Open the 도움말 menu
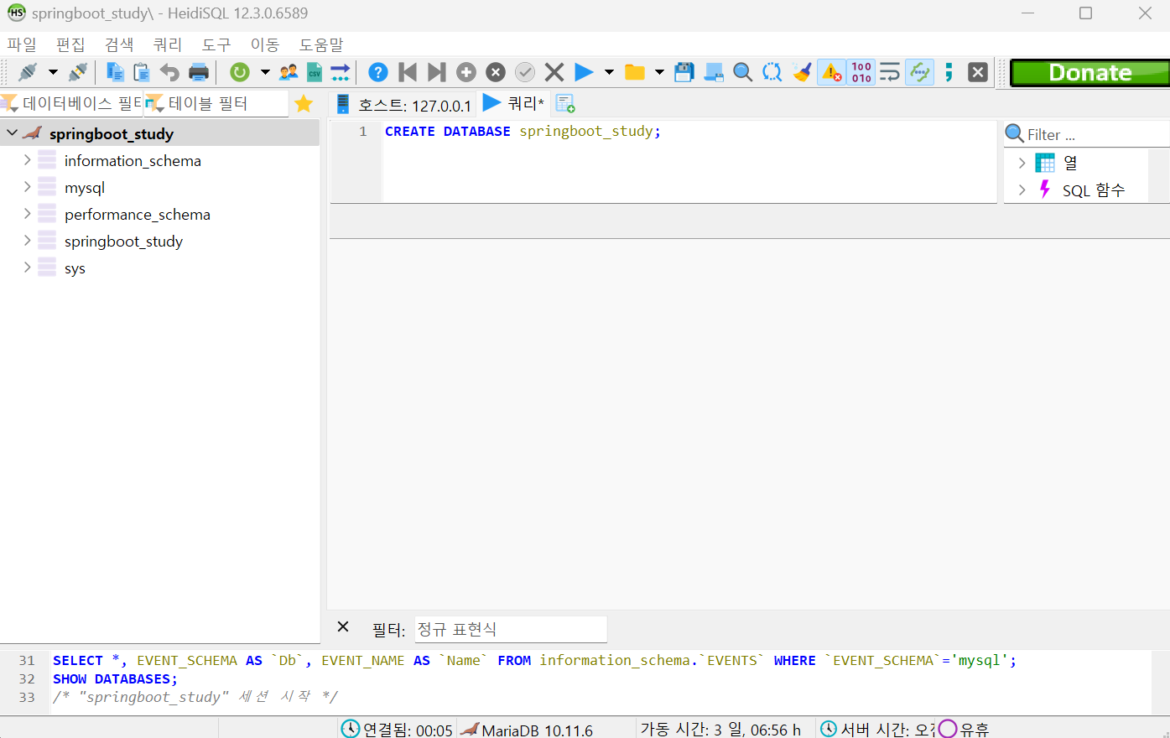Screen dimensions: 1170x738 point(321,44)
